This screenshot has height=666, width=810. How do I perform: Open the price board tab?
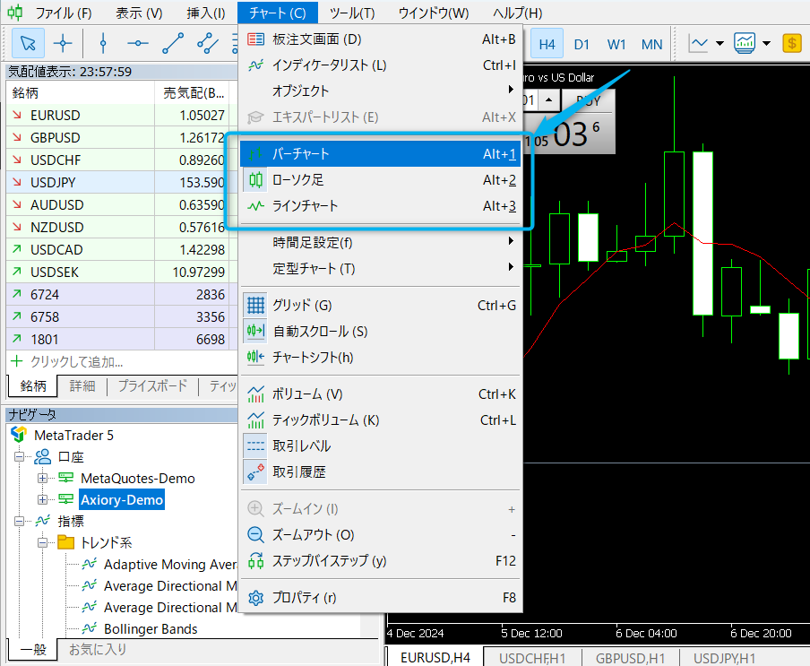tap(152, 386)
